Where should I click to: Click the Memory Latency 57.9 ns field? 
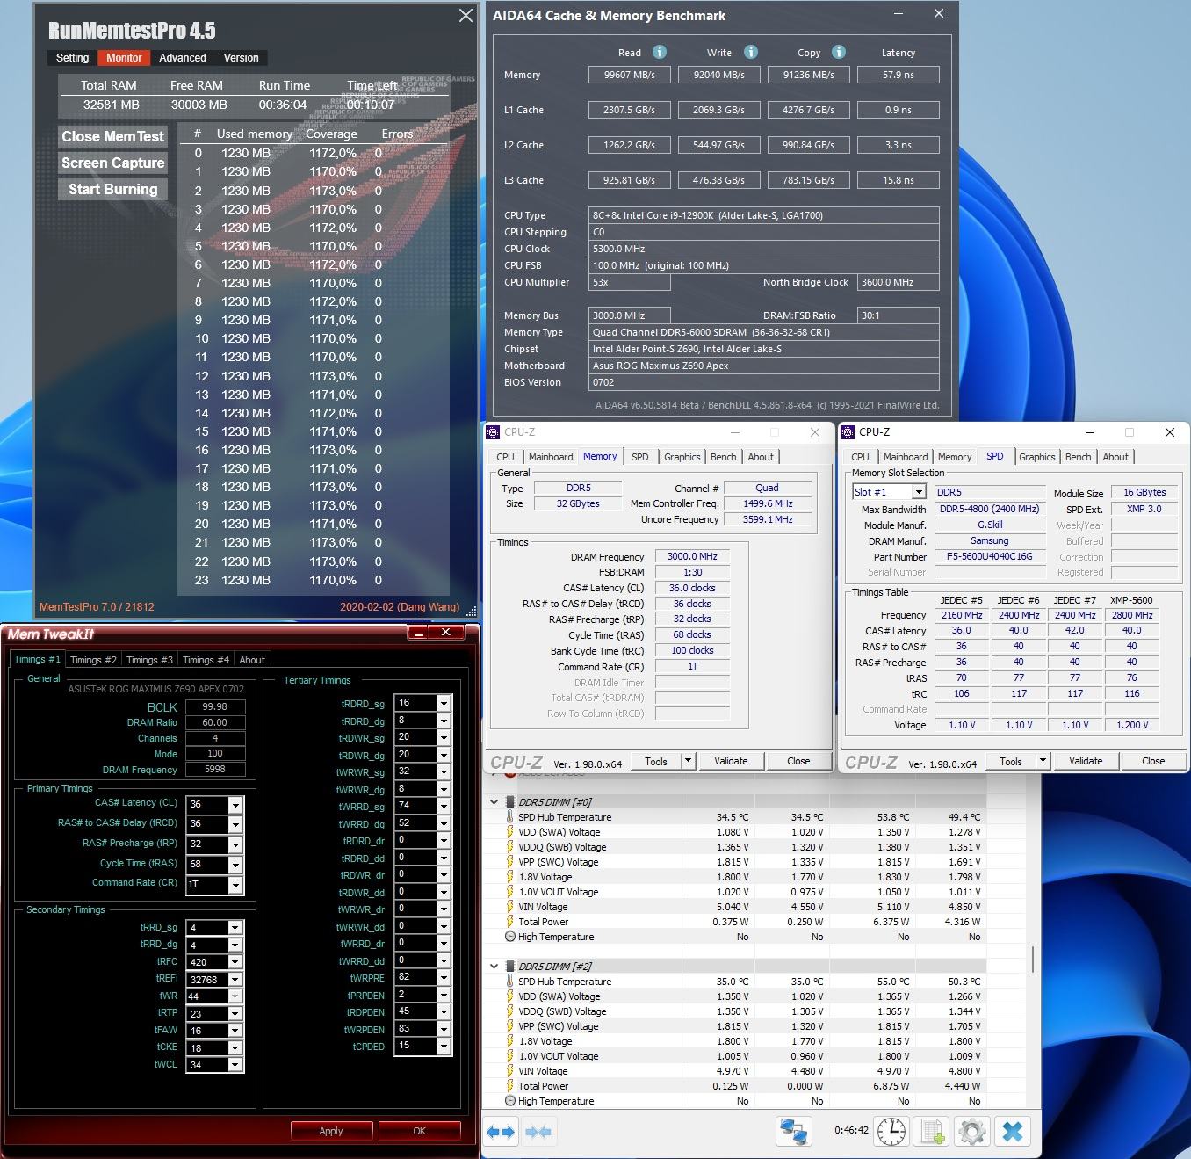[x=898, y=75]
